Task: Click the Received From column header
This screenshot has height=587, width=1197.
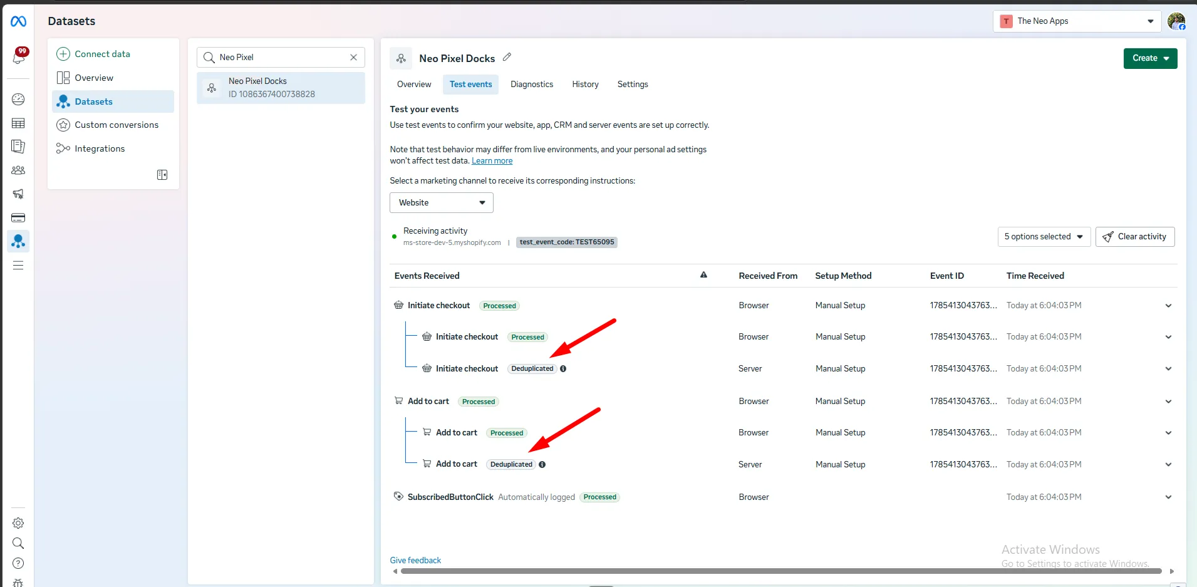Action: [768, 276]
